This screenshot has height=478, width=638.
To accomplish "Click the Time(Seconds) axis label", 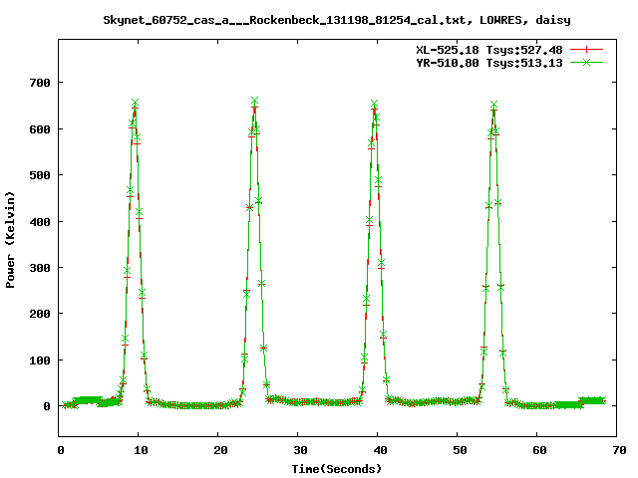I will pos(337,469).
